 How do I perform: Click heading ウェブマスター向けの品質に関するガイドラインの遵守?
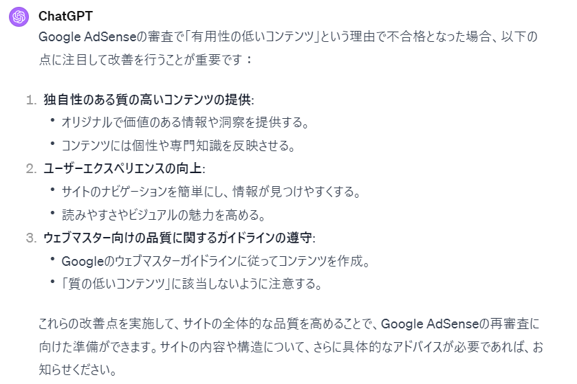click(179, 238)
